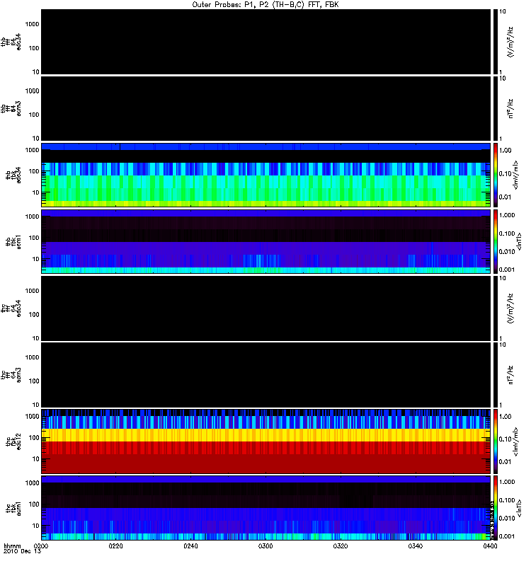
Task: Click the <|mV/m|> unit label of thb fbk edc34
Action: (515, 175)
